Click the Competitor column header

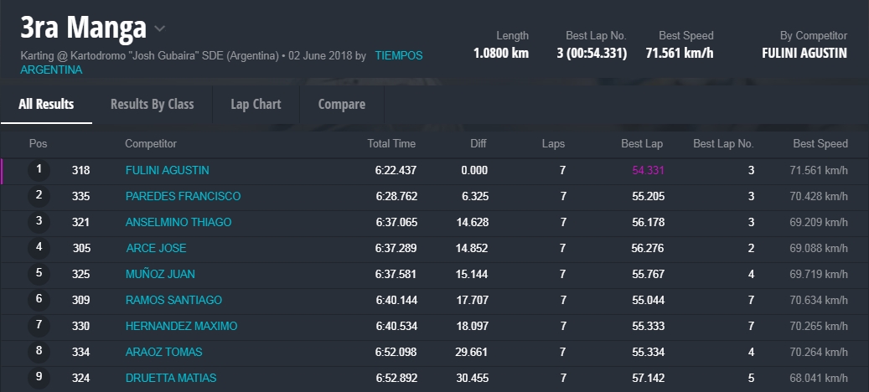tap(151, 144)
